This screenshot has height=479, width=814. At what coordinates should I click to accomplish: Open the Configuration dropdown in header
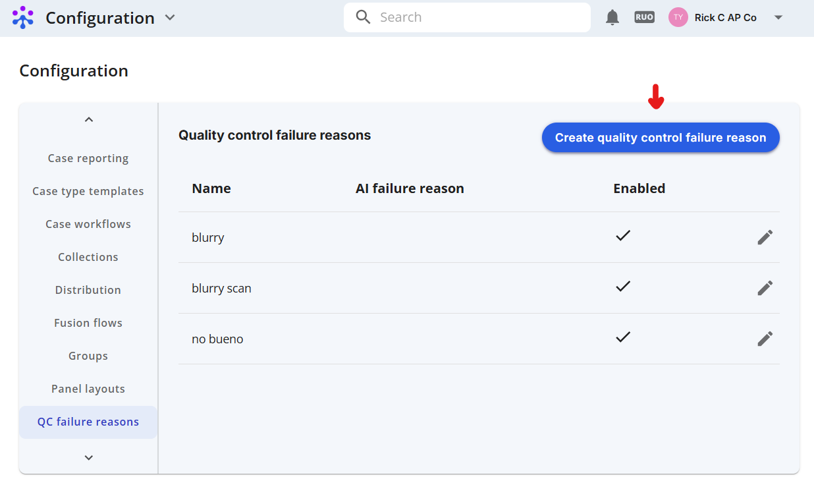click(x=170, y=18)
